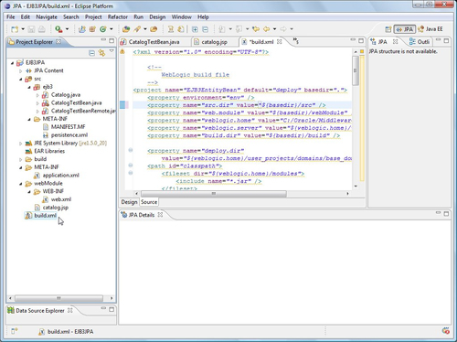The width and height of the screenshot is (457, 342).
Task: Click the src.dir property line in editor
Action: click(x=237, y=105)
